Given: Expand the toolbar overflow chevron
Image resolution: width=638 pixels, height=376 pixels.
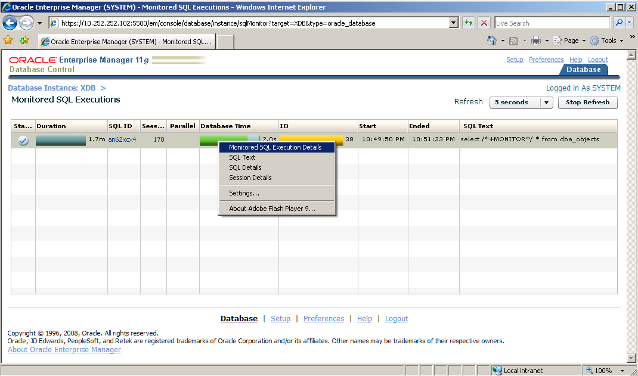Looking at the screenshot, I should (632, 37).
